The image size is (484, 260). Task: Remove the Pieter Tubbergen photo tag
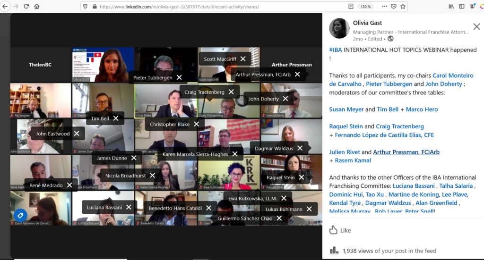(x=179, y=78)
